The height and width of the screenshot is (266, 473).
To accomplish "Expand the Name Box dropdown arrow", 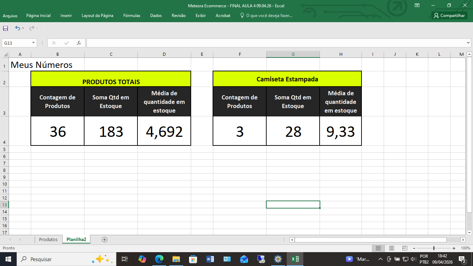I will point(34,43).
